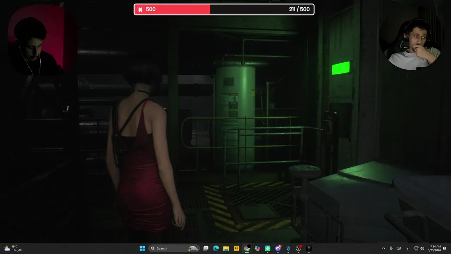The width and height of the screenshot is (451, 254).
Task: Open network settings from tray icon
Action: [x=416, y=248]
